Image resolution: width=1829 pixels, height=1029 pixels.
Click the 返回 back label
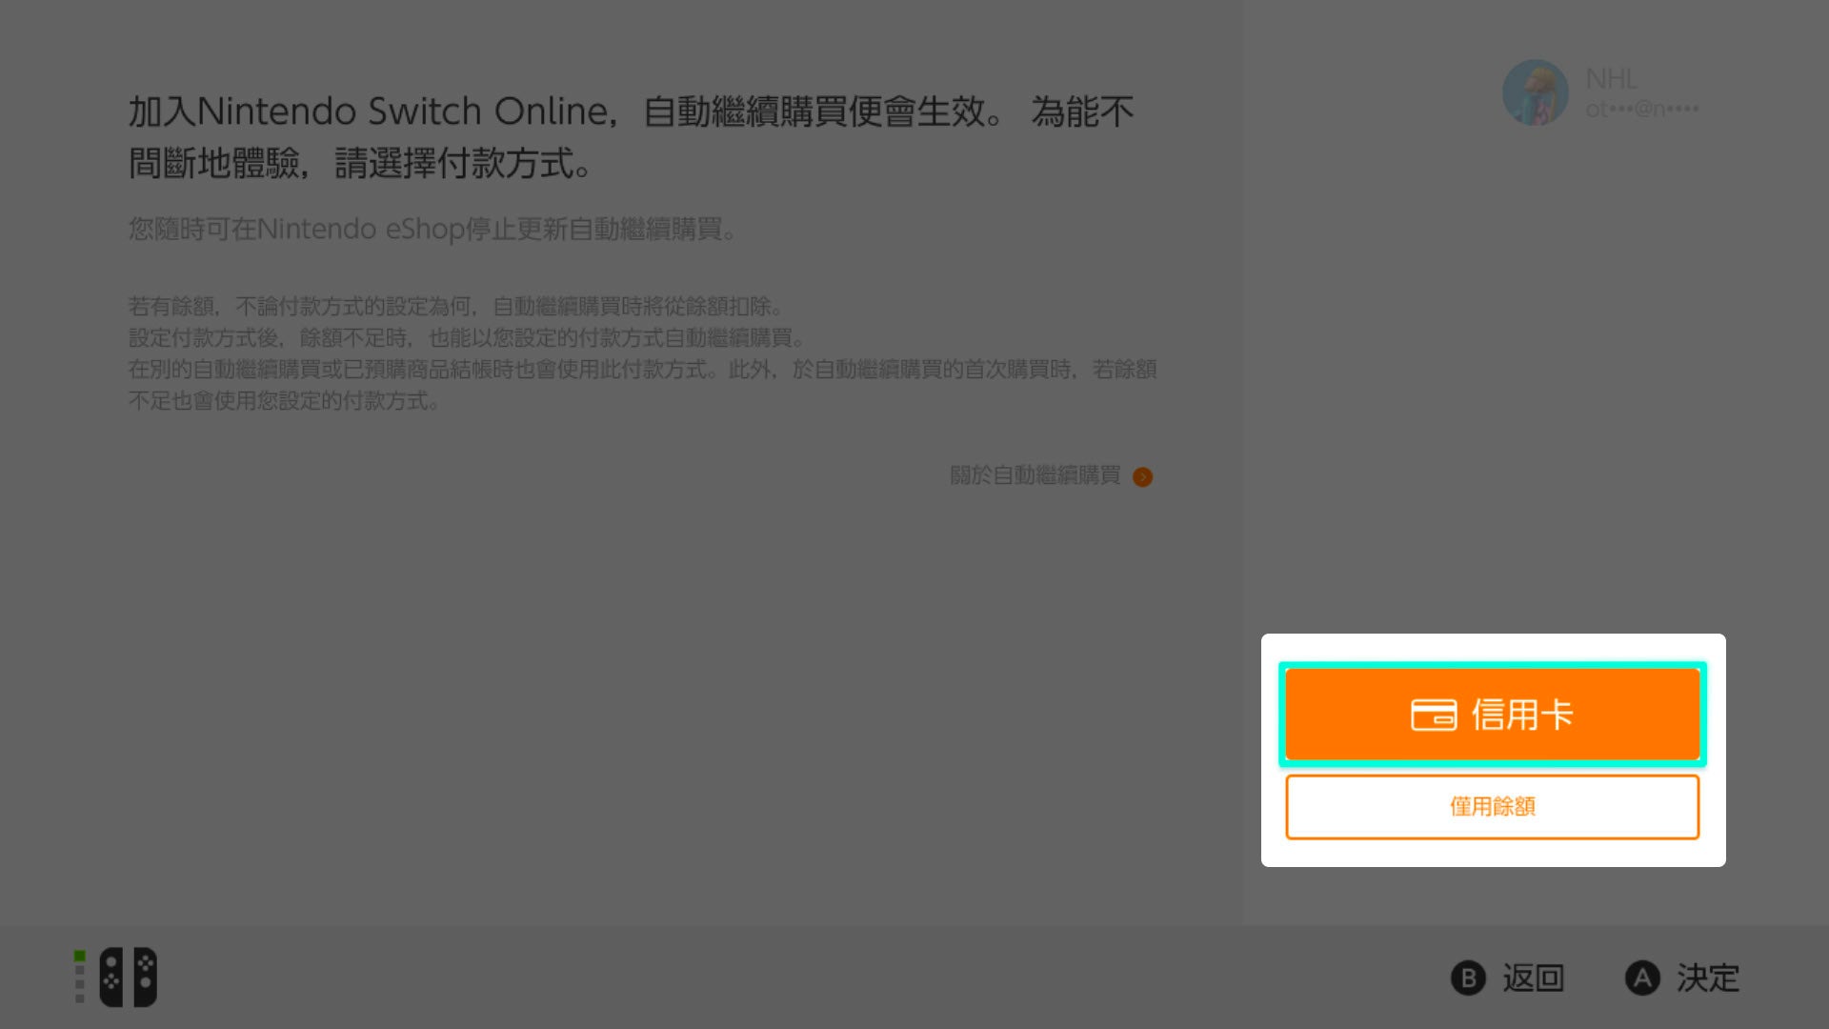point(1534,978)
